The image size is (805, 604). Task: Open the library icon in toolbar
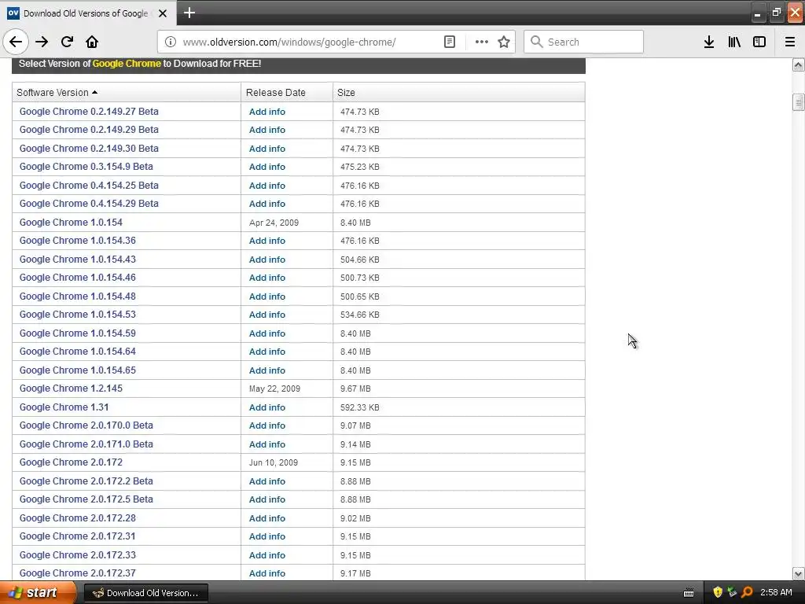coord(734,42)
